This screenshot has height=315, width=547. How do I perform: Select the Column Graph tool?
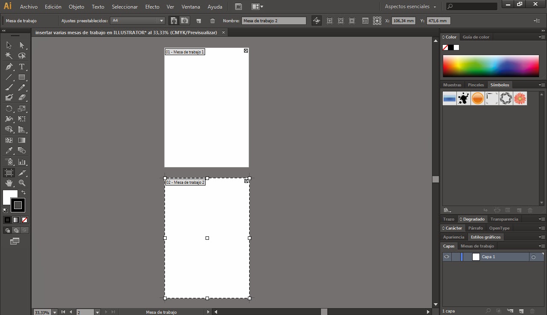click(22, 162)
